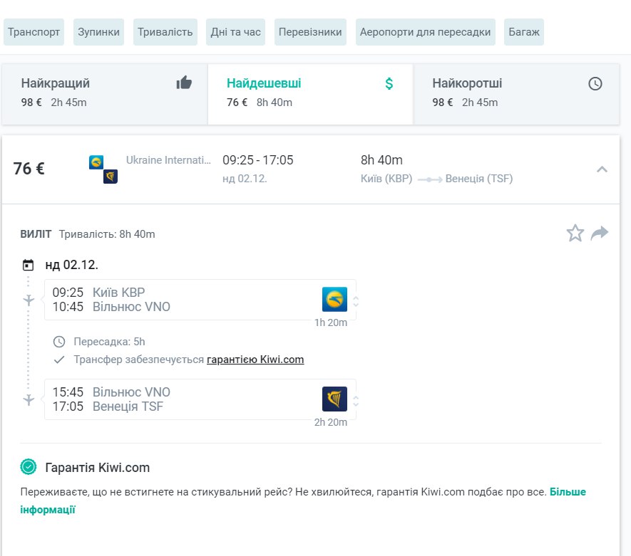The image size is (631, 556).
Task: Switch to the Найдешевші tab
Action: (310, 94)
